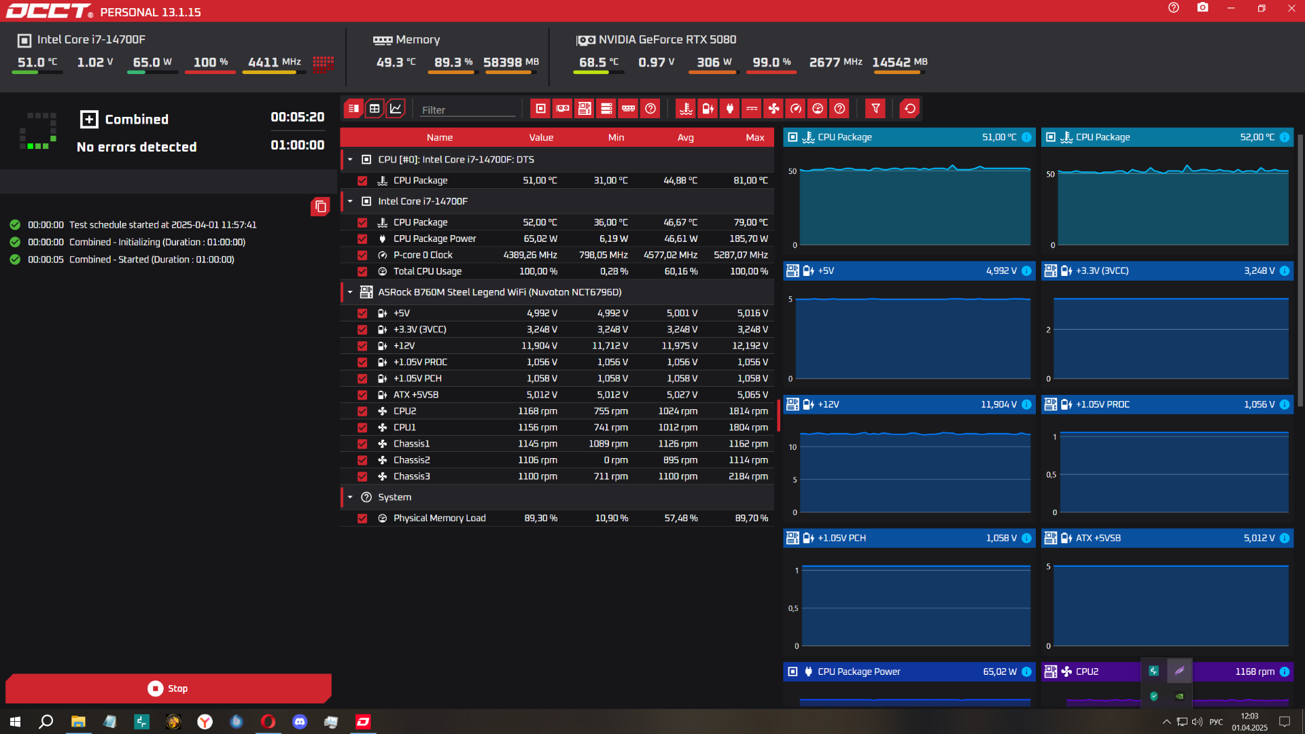
Task: Uncheck the CPU Package Power row checkbox
Action: tap(362, 239)
